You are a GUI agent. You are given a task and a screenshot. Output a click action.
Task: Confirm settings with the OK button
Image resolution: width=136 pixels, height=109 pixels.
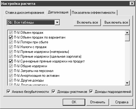tap(74, 102)
